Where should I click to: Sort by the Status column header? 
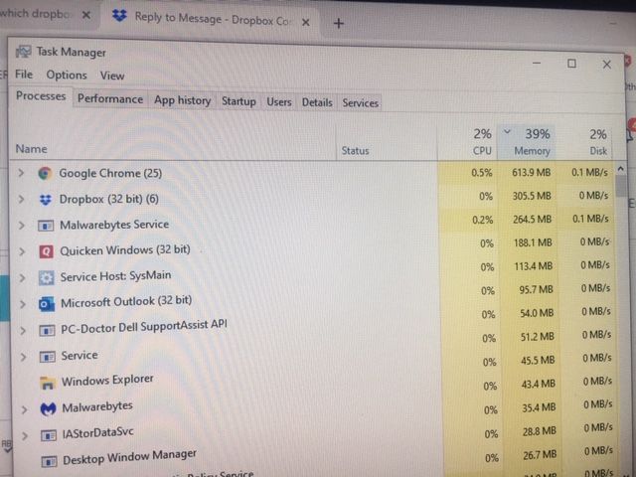(356, 151)
